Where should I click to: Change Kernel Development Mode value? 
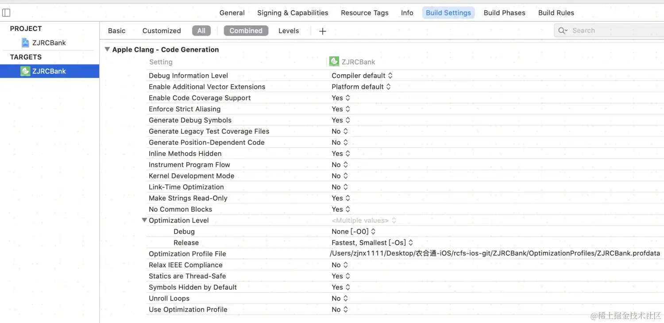[340, 176]
